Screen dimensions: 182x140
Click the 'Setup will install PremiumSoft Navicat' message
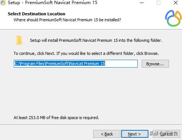[x=96, y=40]
